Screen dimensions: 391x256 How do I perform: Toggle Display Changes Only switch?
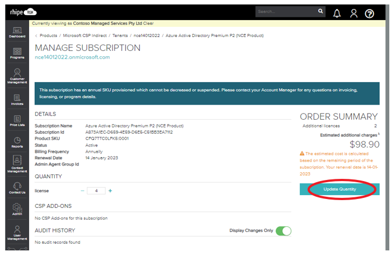[283, 231]
